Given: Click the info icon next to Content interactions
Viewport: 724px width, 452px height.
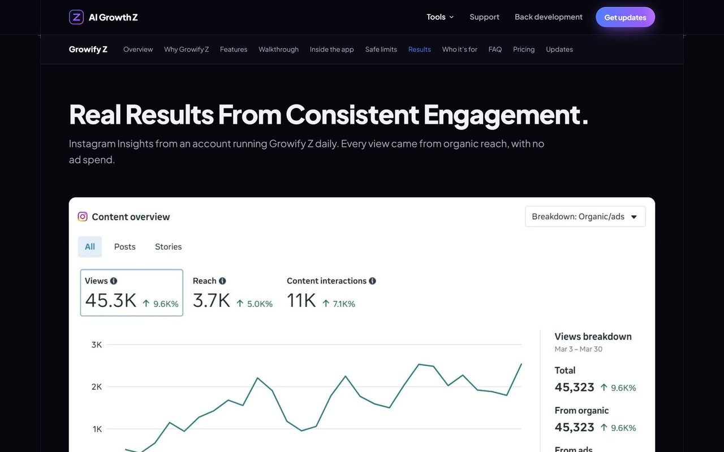Looking at the screenshot, I should point(372,281).
